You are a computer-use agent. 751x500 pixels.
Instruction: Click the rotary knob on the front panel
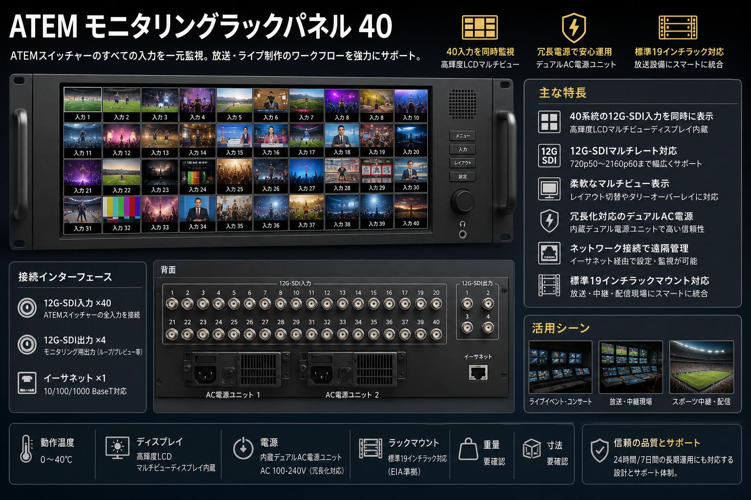tap(463, 201)
